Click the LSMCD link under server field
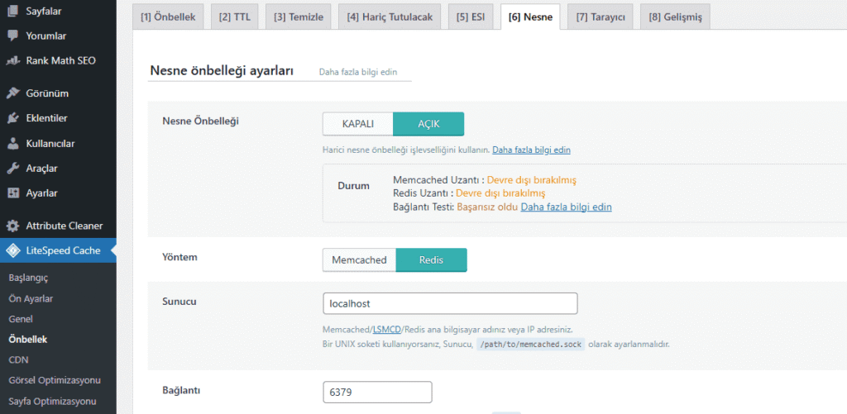Image resolution: width=847 pixels, height=414 pixels. coord(385,329)
